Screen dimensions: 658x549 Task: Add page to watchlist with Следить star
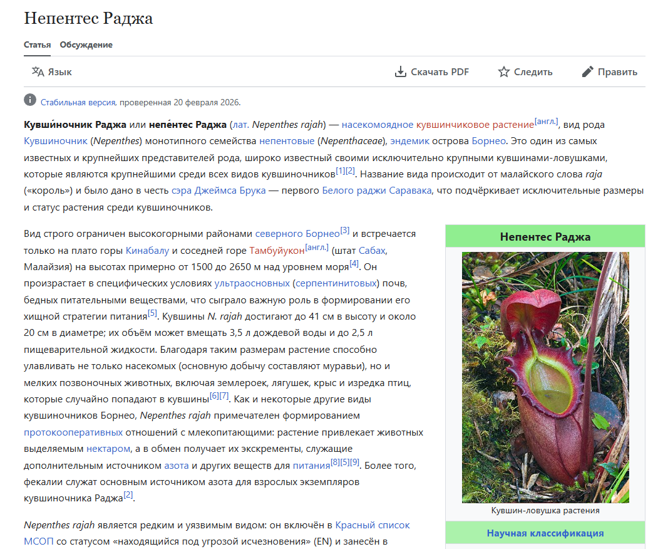(x=525, y=72)
